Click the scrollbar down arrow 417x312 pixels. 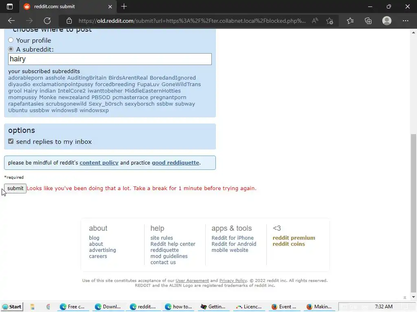coord(413,297)
